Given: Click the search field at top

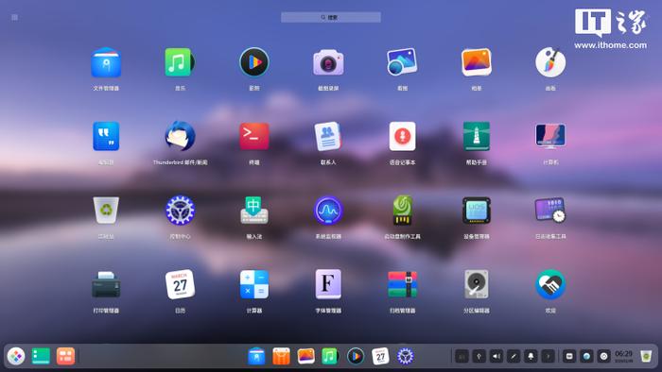Looking at the screenshot, I should 331,17.
